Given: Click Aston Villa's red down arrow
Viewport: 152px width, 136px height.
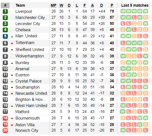Looking at the screenshot, I should [x=12, y=125].
